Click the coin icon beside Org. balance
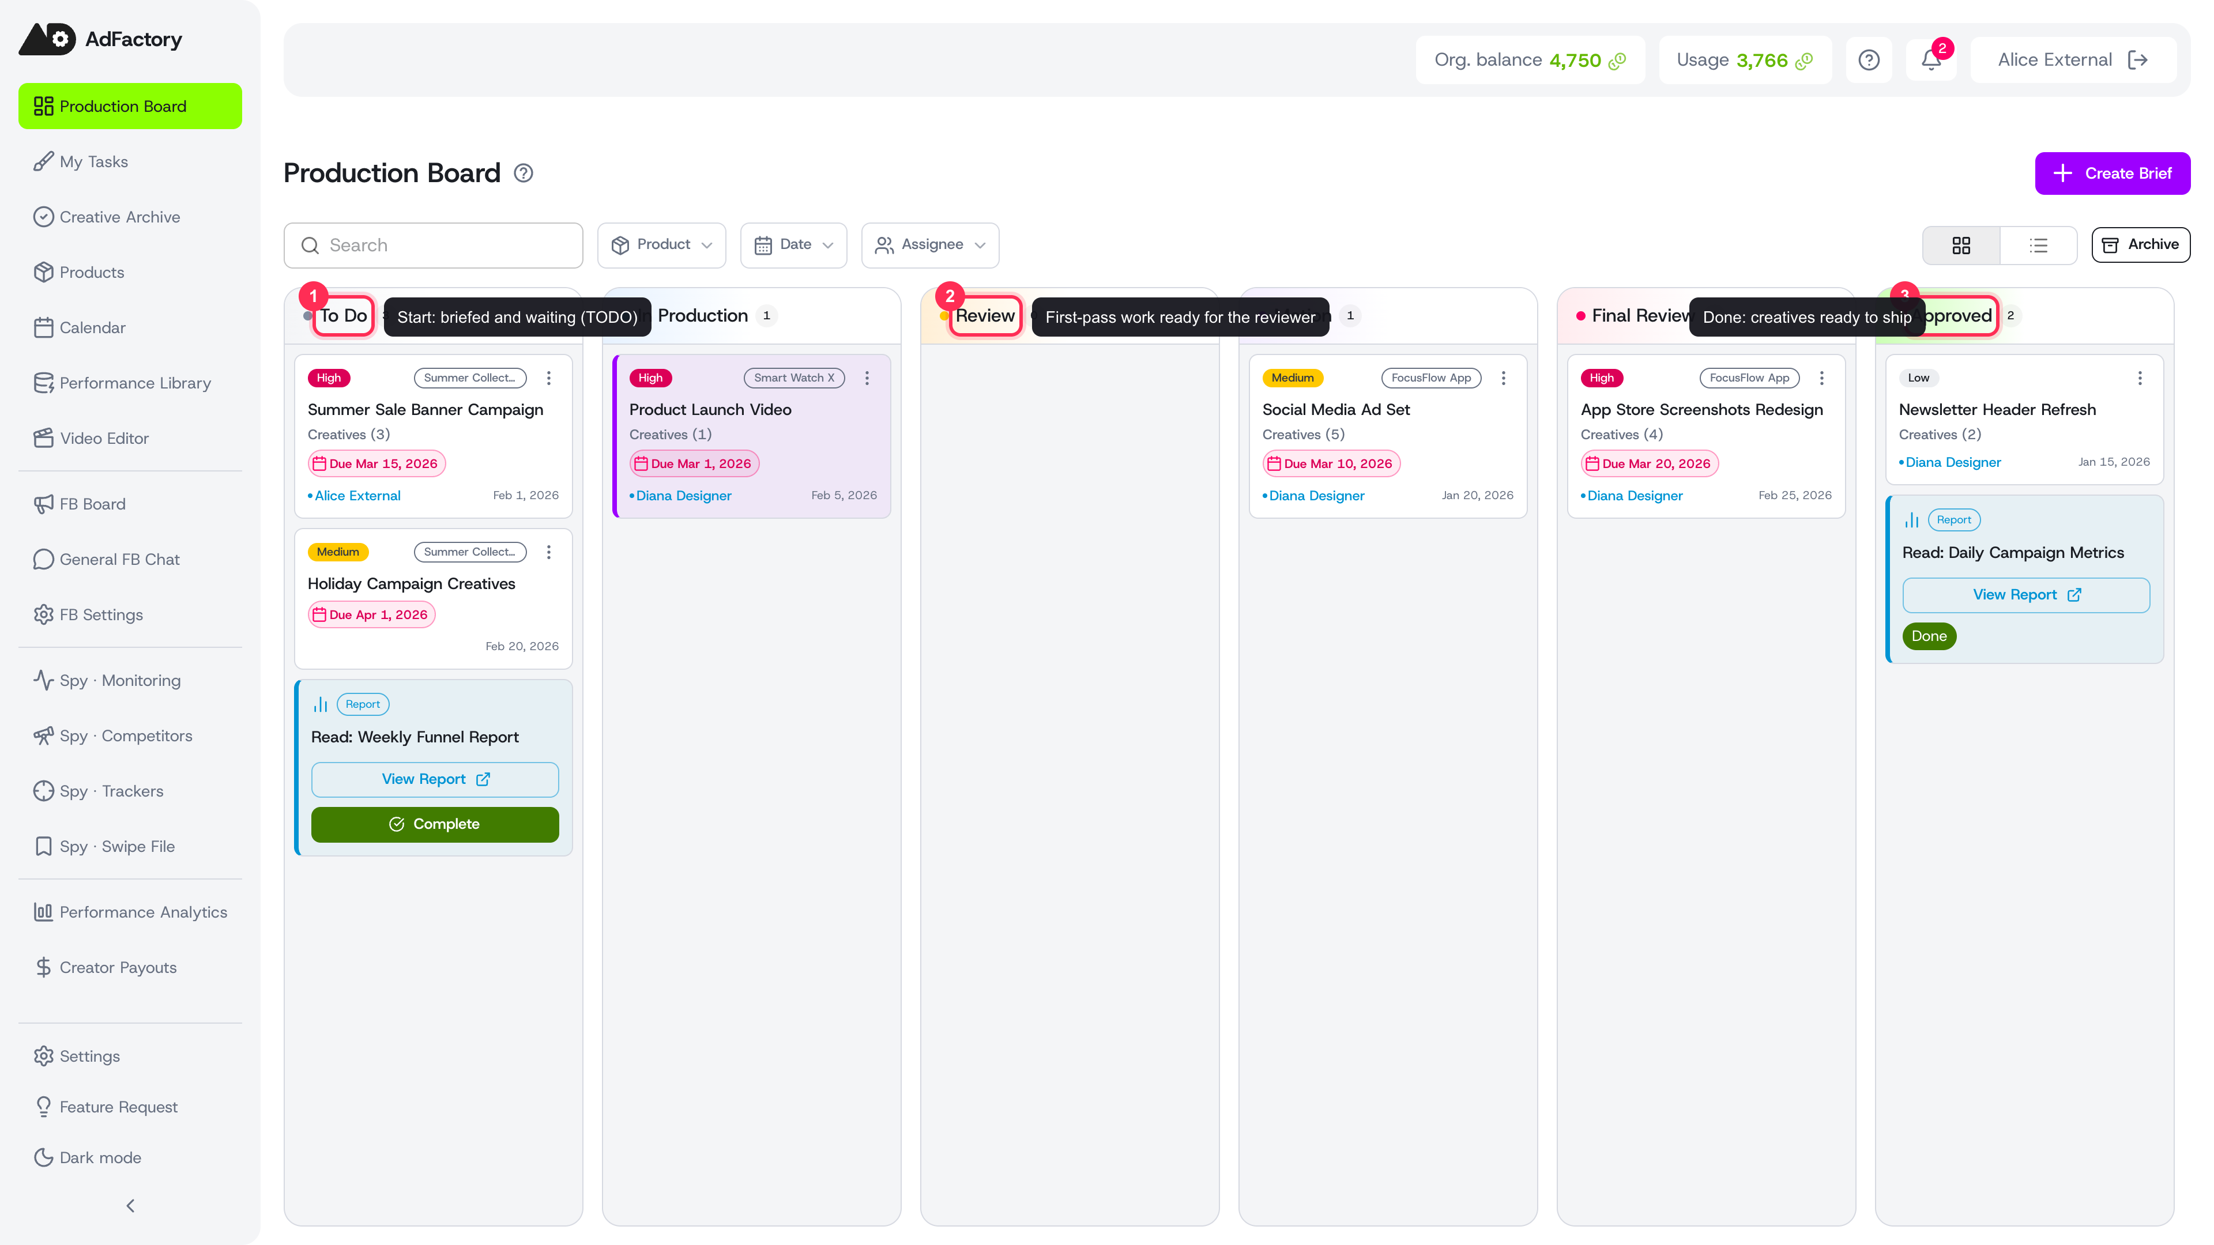Image resolution: width=2214 pixels, height=1245 pixels. 1617,61
